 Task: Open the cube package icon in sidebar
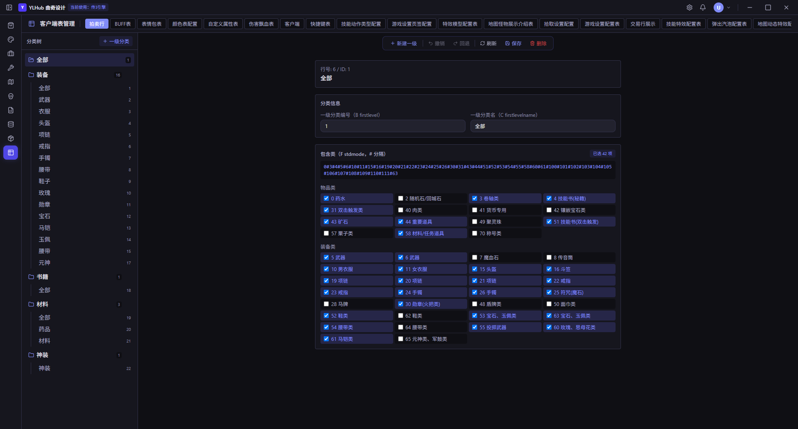[x=11, y=138]
